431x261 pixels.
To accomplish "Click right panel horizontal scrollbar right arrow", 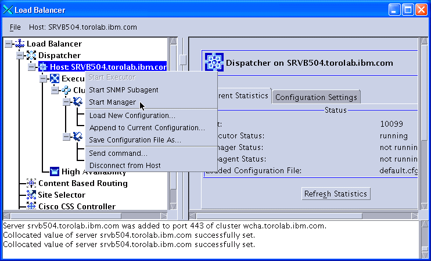I will pyautogui.click(x=415, y=216).
